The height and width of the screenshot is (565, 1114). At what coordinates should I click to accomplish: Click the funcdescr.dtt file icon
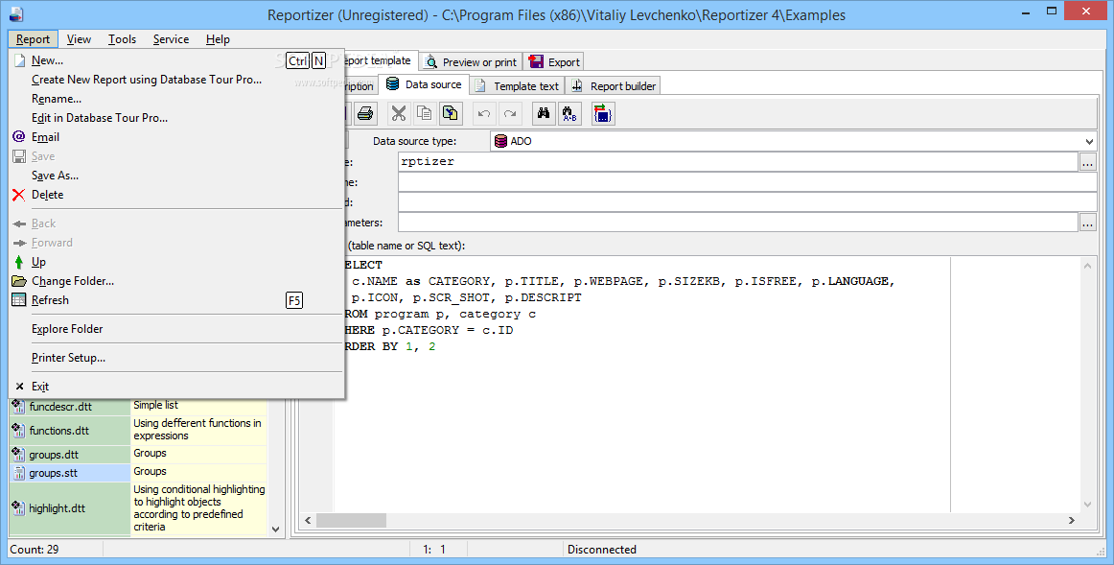point(19,407)
